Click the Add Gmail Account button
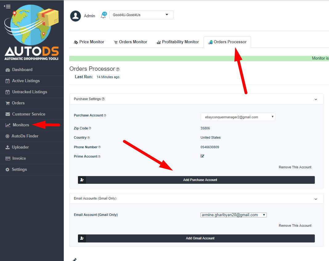This screenshot has height=261, width=329. click(196, 238)
